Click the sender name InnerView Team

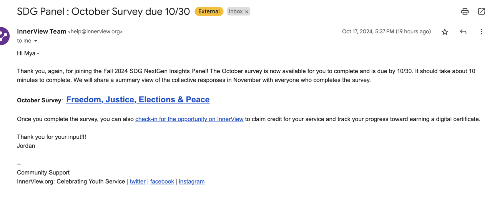click(42, 31)
